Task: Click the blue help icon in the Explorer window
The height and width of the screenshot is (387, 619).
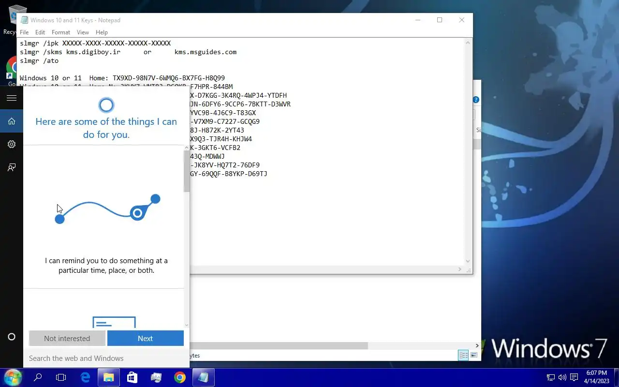Action: [x=476, y=100]
